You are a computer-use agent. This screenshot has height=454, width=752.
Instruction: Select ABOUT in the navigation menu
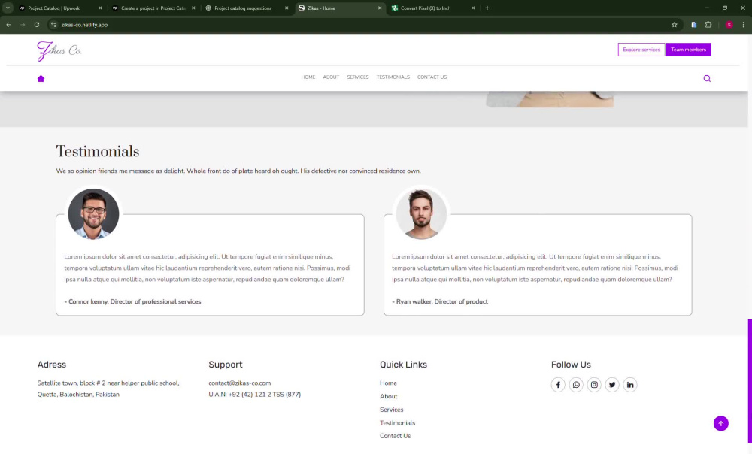[331, 77]
